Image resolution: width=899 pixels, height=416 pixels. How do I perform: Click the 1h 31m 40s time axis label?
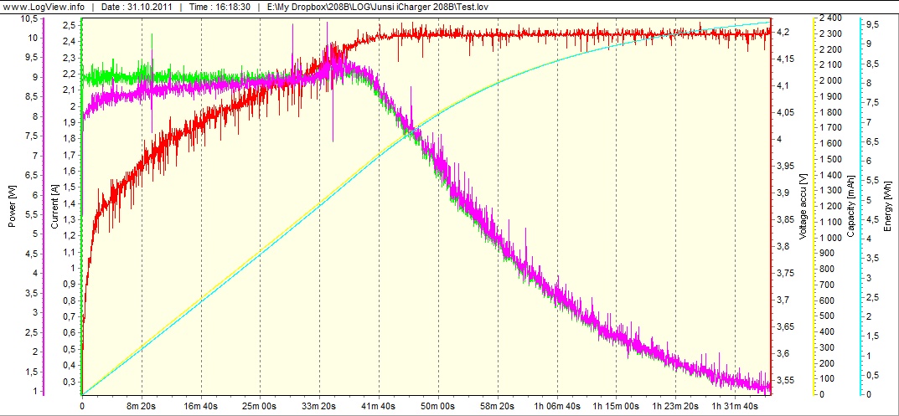click(735, 406)
